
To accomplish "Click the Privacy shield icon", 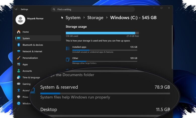I will (19, 97).
